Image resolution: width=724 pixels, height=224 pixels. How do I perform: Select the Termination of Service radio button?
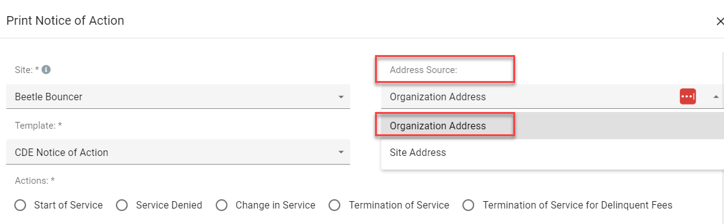pyautogui.click(x=335, y=205)
